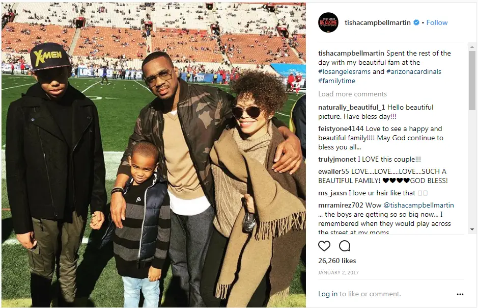478x308 pixels.
Task: Click Log in to like or comment
Action: pyautogui.click(x=328, y=294)
